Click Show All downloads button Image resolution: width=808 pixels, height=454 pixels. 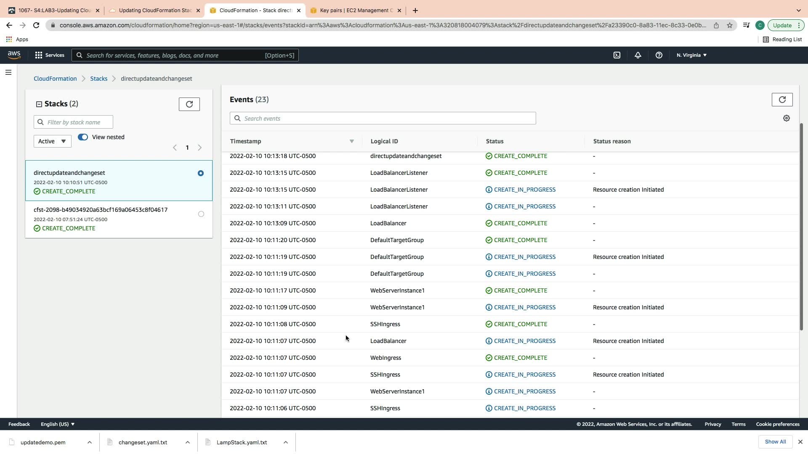click(775, 442)
